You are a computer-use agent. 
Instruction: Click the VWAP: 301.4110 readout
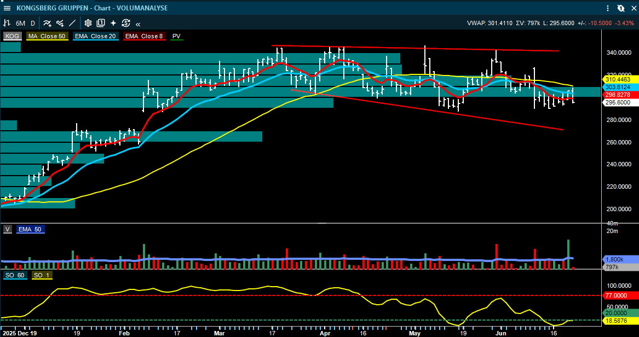489,23
